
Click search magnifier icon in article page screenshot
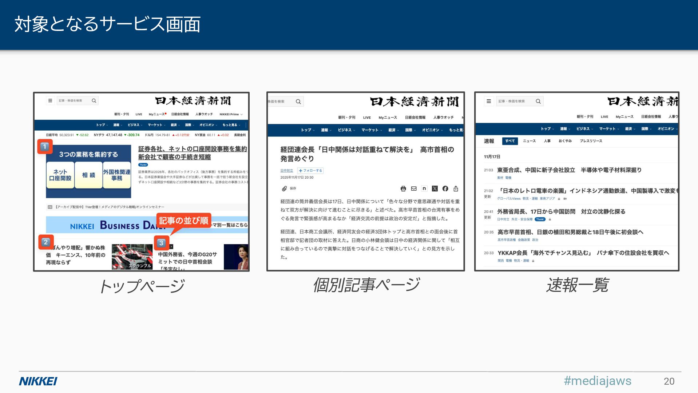point(298,102)
